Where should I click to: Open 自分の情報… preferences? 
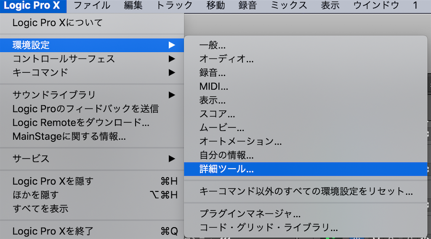pos(306,156)
